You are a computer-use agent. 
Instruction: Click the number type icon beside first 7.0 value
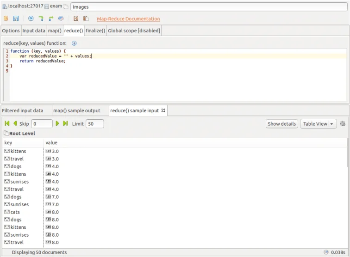(x=48, y=196)
